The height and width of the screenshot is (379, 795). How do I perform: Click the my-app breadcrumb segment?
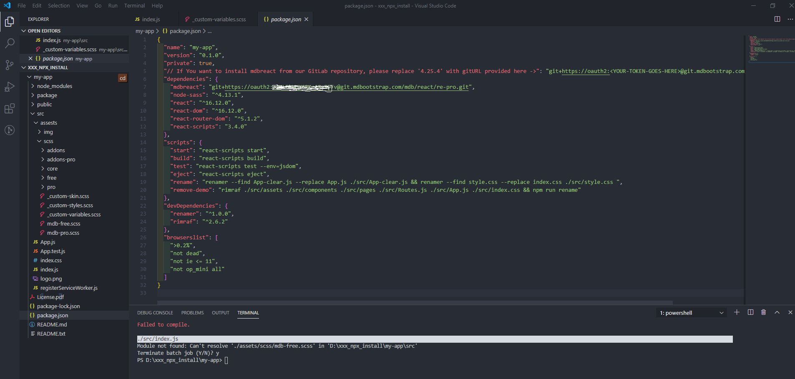[x=145, y=31]
